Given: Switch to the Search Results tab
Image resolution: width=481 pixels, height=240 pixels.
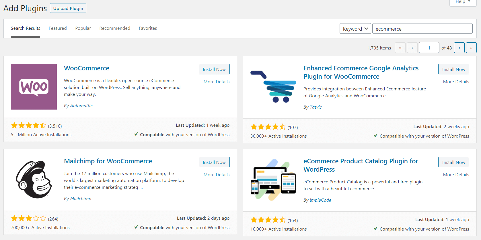Looking at the screenshot, I should point(26,28).
